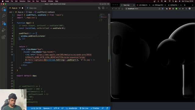Click line number 13 in the gutter
Image resolution: width=195 pixels, height=110 pixels.
pos(12,47)
